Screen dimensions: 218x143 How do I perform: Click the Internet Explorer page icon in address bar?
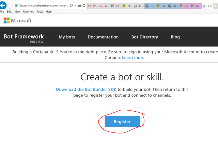[x=16, y=5]
